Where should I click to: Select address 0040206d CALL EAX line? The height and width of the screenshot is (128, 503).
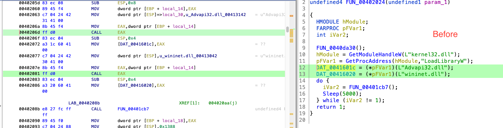click(144, 32)
